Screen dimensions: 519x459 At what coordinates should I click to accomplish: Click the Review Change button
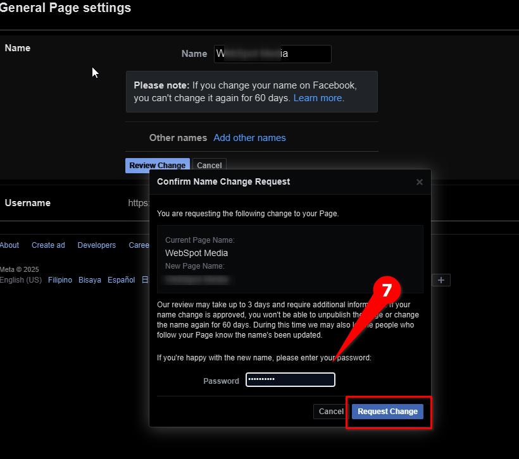pyautogui.click(x=157, y=166)
